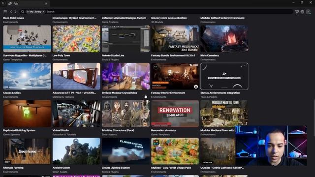
Task: Click 'Virtual Studio' title text
Action: (x=61, y=130)
